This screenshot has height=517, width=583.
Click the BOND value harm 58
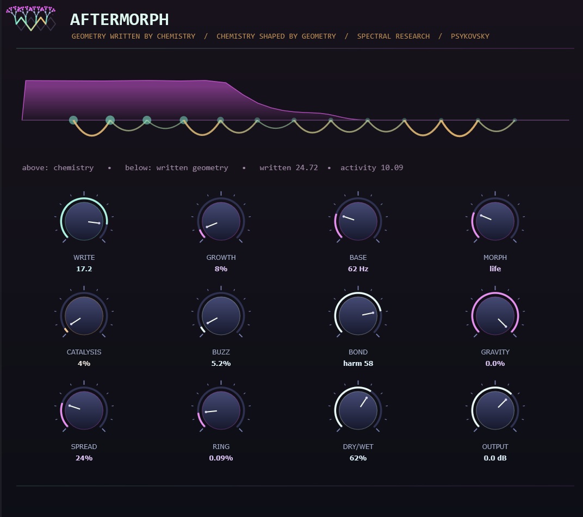(358, 364)
